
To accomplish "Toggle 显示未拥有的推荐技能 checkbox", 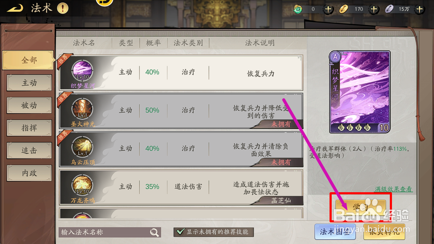I will [x=181, y=232].
